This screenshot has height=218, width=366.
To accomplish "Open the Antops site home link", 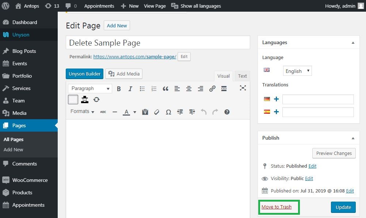I will pyautogui.click(x=27, y=6).
